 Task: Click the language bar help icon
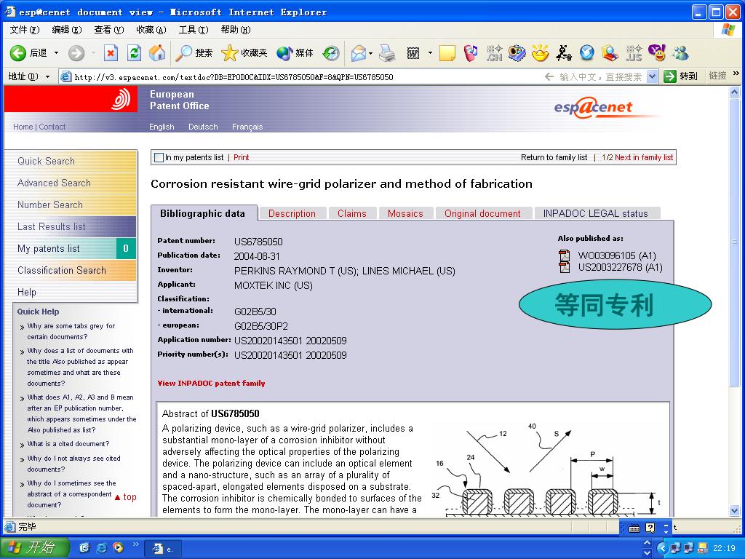[650, 528]
